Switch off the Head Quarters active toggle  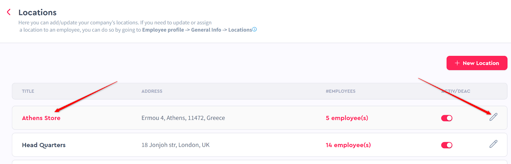coord(446,145)
